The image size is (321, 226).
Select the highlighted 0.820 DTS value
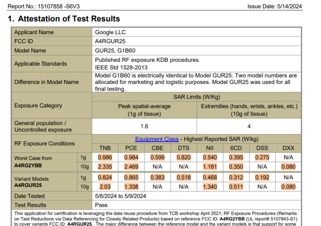[183, 157]
